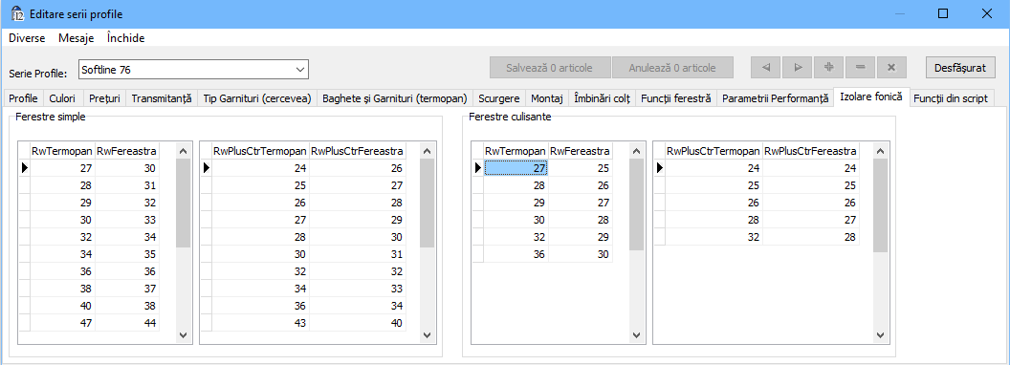Click RwPlusCtrFereastra cell 24 in Ferestre culisante

tap(810, 168)
